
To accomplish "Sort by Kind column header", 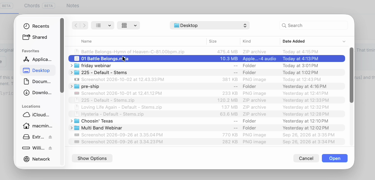I will (x=247, y=41).
